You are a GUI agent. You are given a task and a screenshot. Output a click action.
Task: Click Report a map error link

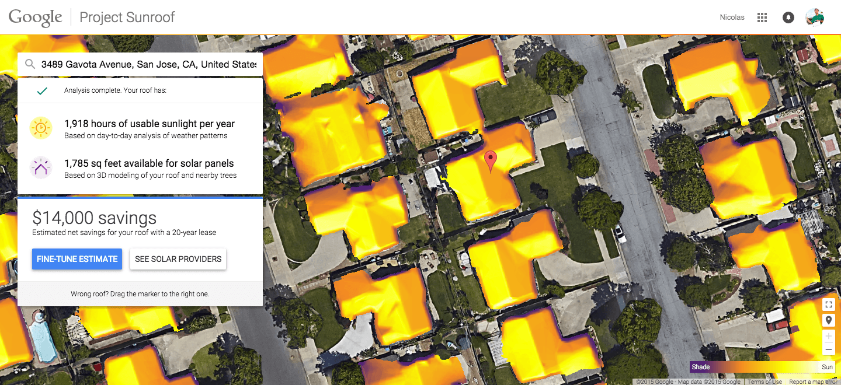click(x=813, y=382)
